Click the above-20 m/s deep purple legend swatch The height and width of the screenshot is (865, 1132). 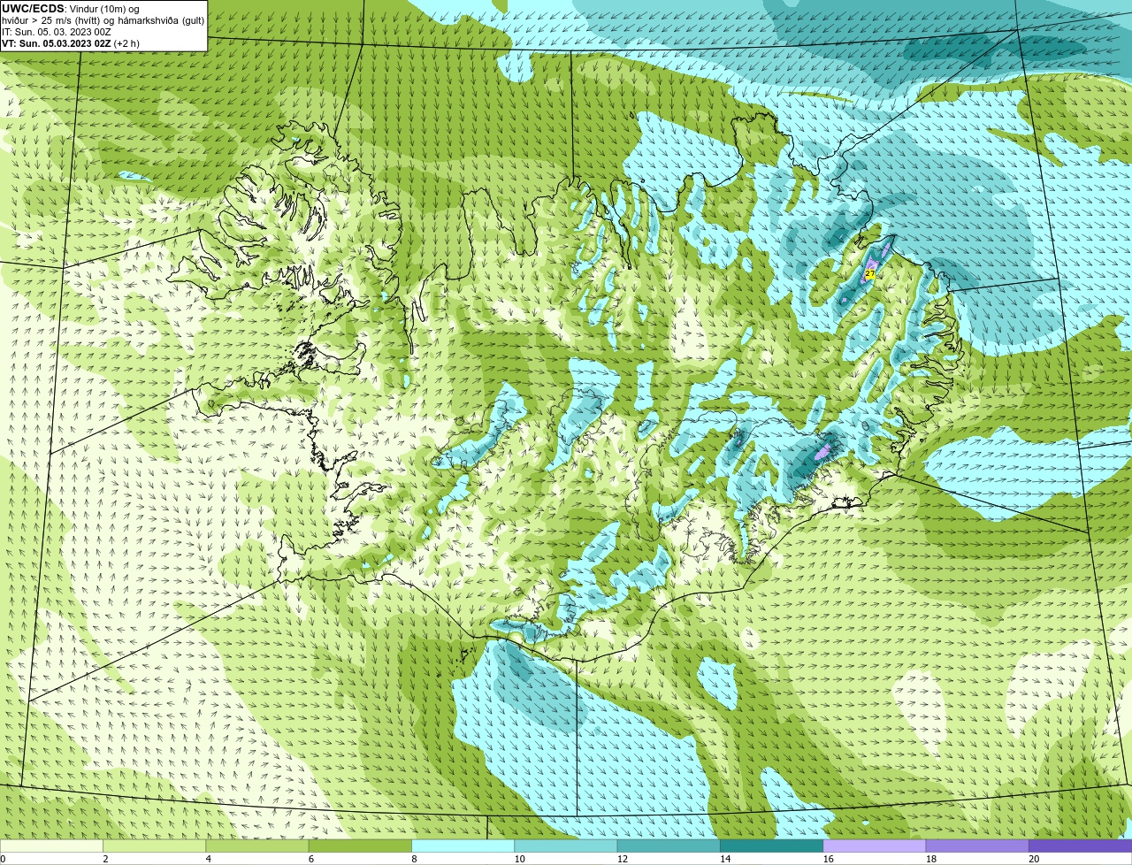pyautogui.click(x=1080, y=846)
